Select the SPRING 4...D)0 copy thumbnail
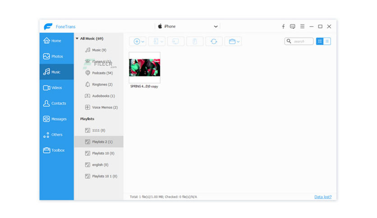This screenshot has height=218, width=377. [x=144, y=68]
